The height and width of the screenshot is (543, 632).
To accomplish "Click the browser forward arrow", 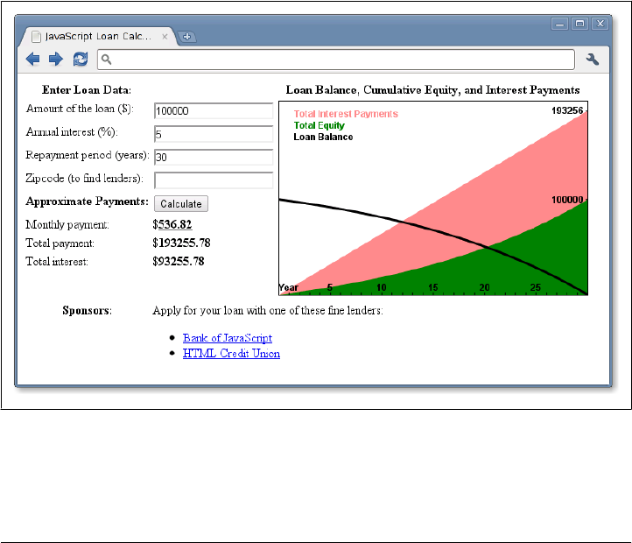I will [56, 60].
